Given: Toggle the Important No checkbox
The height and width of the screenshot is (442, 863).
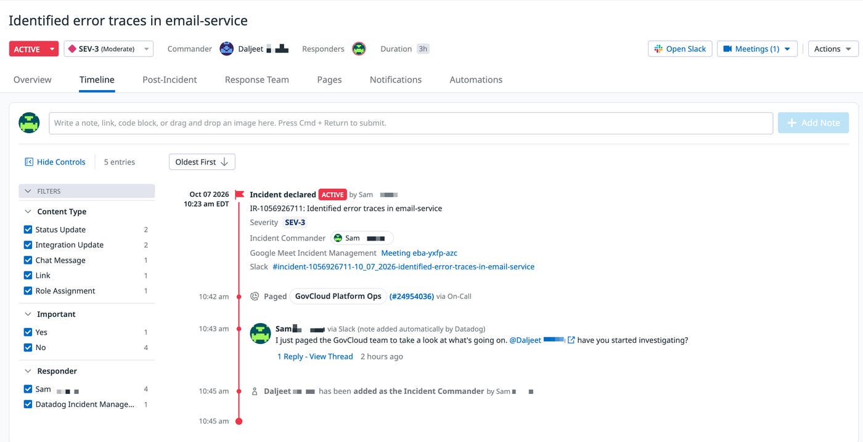Looking at the screenshot, I should tap(28, 348).
